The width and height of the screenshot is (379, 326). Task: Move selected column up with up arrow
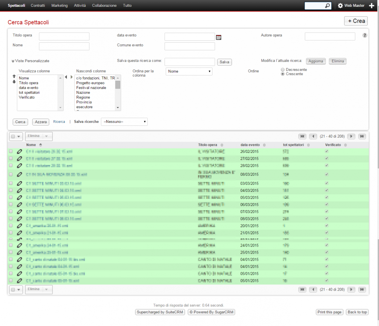click(14, 77)
